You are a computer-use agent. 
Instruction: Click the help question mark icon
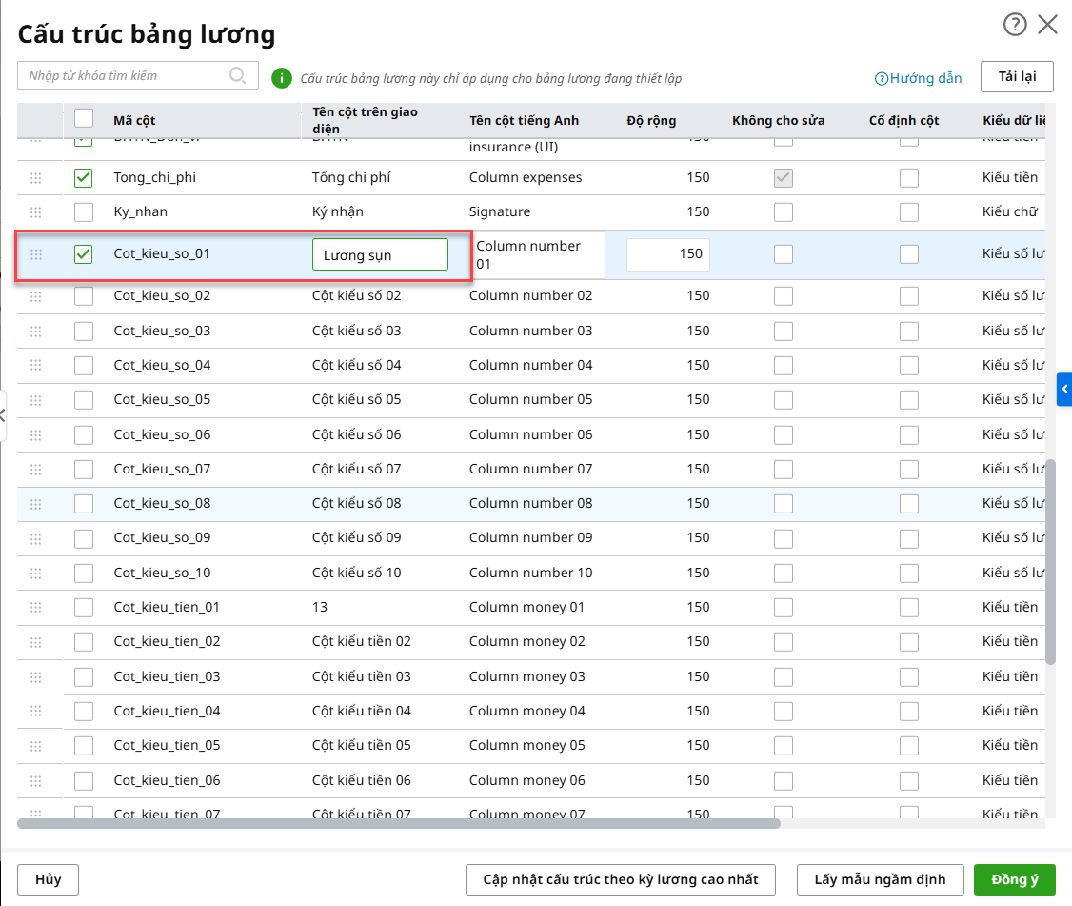click(x=1015, y=25)
